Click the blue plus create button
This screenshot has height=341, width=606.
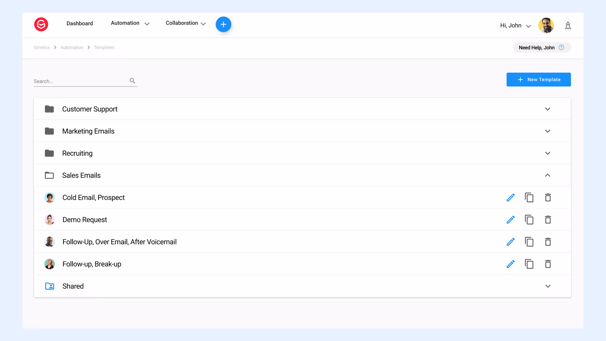pos(223,24)
